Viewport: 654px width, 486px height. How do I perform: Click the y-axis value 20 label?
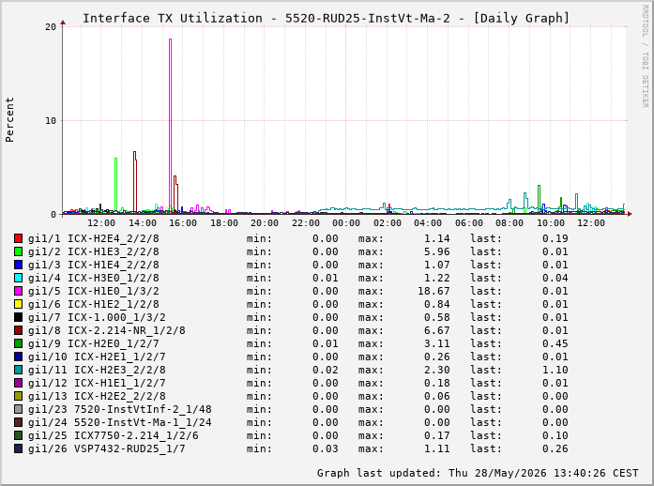pos(51,27)
